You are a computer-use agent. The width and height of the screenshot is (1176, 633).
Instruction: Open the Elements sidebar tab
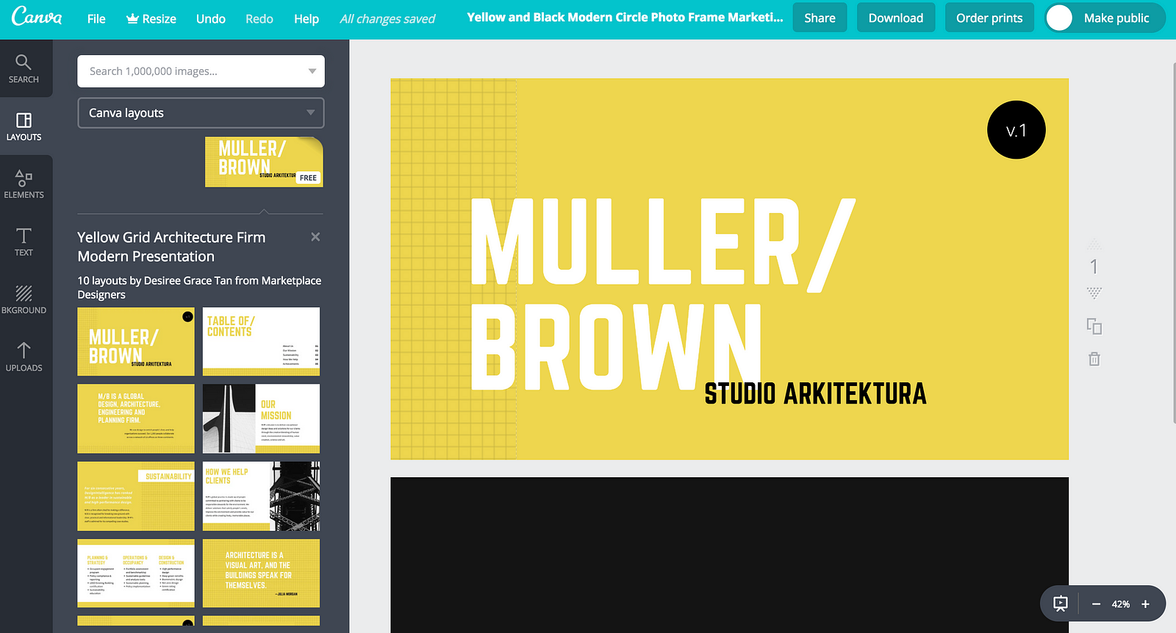coord(24,184)
